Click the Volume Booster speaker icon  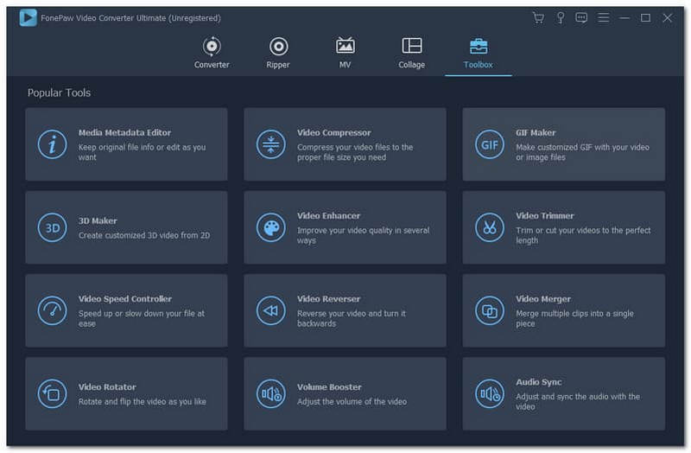tap(271, 394)
